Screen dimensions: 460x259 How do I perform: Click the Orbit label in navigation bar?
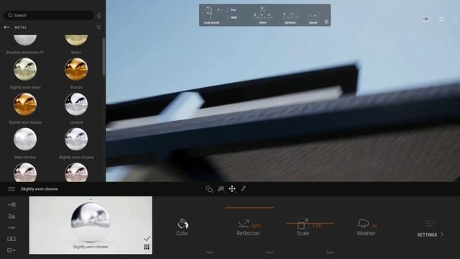click(x=234, y=17)
